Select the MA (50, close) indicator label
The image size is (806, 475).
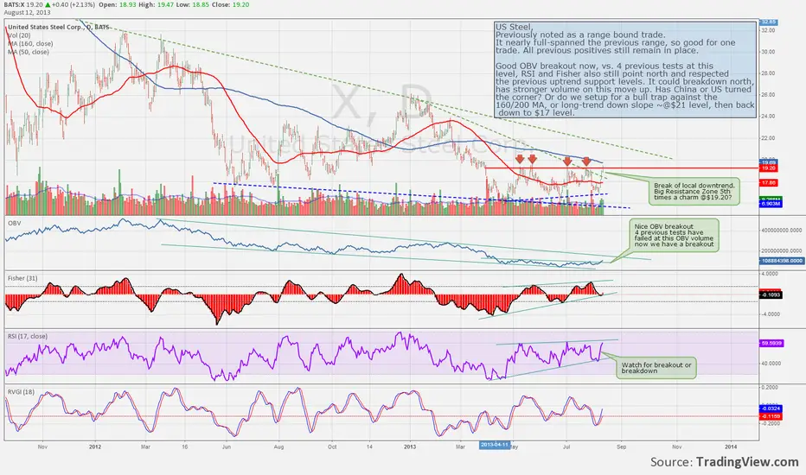pyautogui.click(x=29, y=52)
